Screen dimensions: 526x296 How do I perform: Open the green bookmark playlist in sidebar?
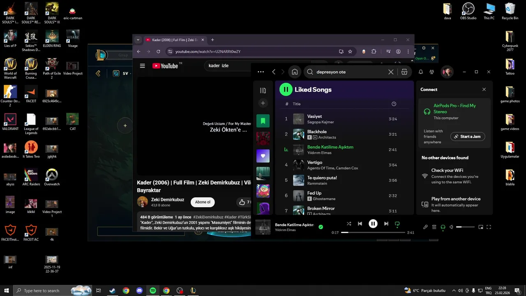click(263, 121)
